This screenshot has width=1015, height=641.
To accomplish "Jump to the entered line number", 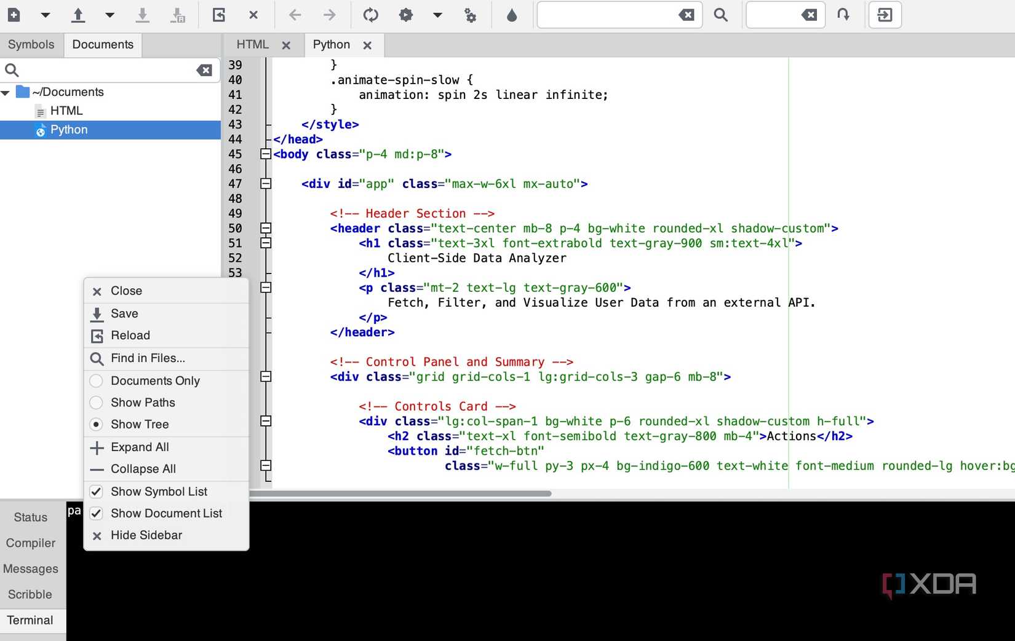I will tap(844, 15).
